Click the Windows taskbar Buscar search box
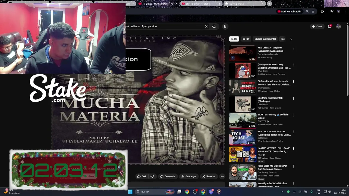The image size is (349, 196). point(155,192)
